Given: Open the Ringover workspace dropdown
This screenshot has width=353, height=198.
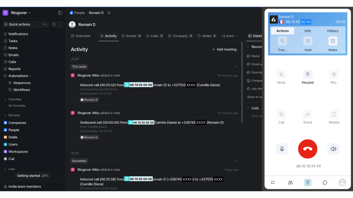Looking at the screenshot, I should (21, 12).
